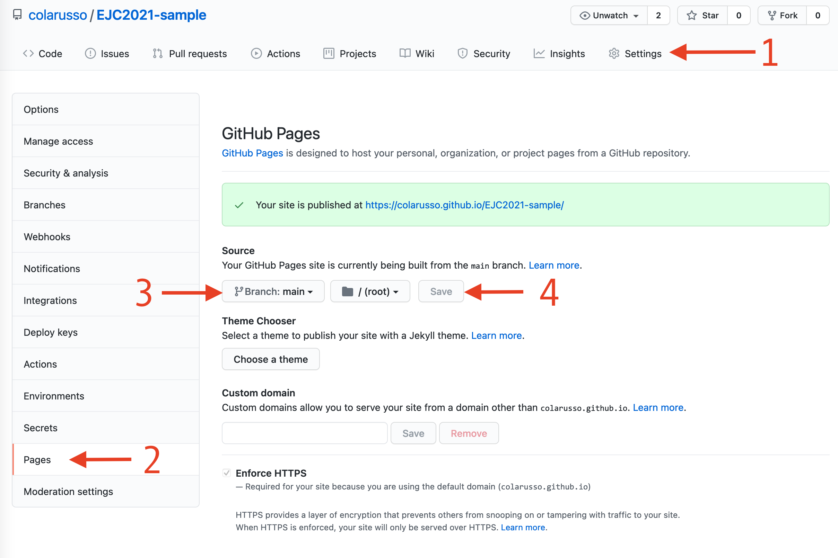Open the Options sidebar item
This screenshot has height=558, width=838.
click(x=41, y=109)
